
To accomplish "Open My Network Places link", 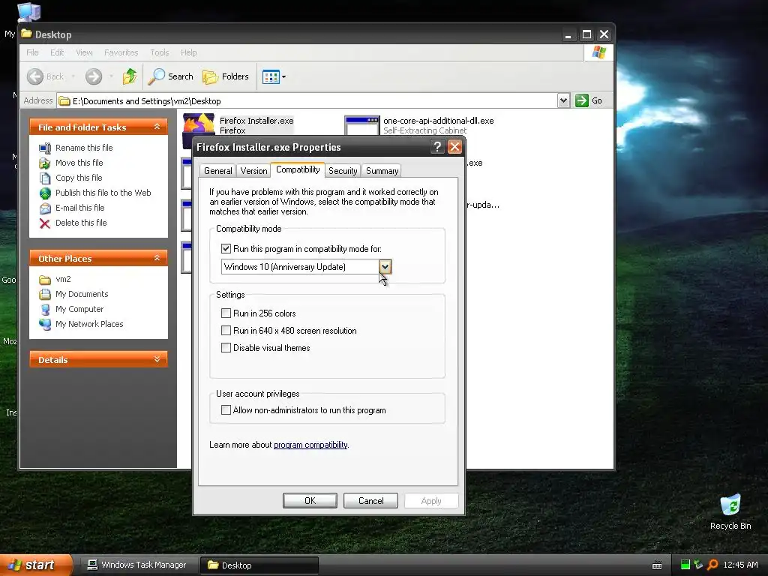I will point(89,324).
